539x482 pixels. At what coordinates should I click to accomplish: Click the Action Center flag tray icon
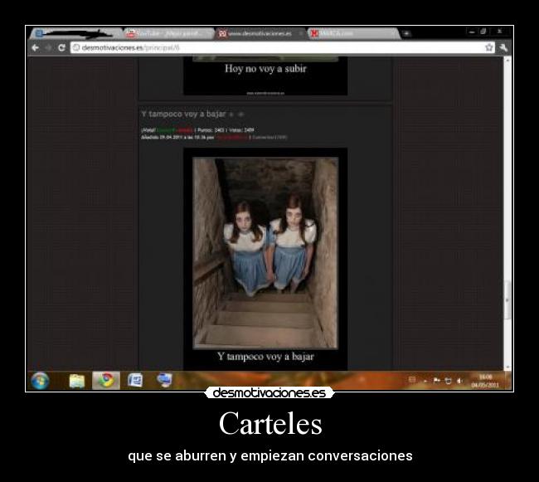[436, 380]
